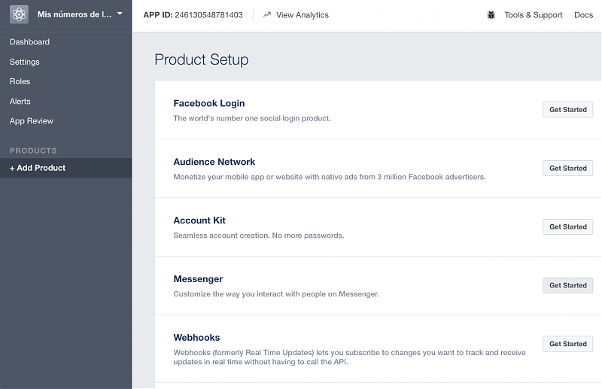Click the Product Setup page title

tap(202, 59)
